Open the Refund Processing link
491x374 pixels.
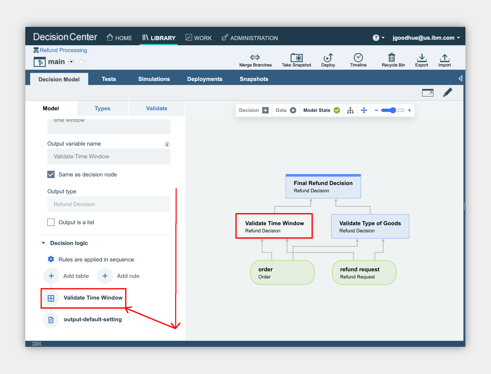[x=63, y=50]
